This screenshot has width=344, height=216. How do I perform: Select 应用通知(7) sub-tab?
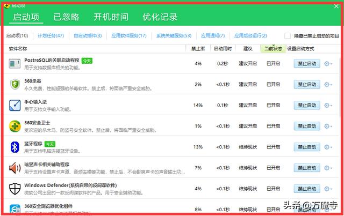coord(213,36)
